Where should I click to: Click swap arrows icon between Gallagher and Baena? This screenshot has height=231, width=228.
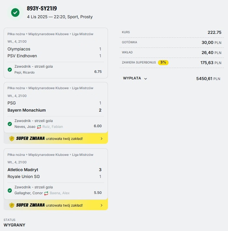click(x=46, y=193)
